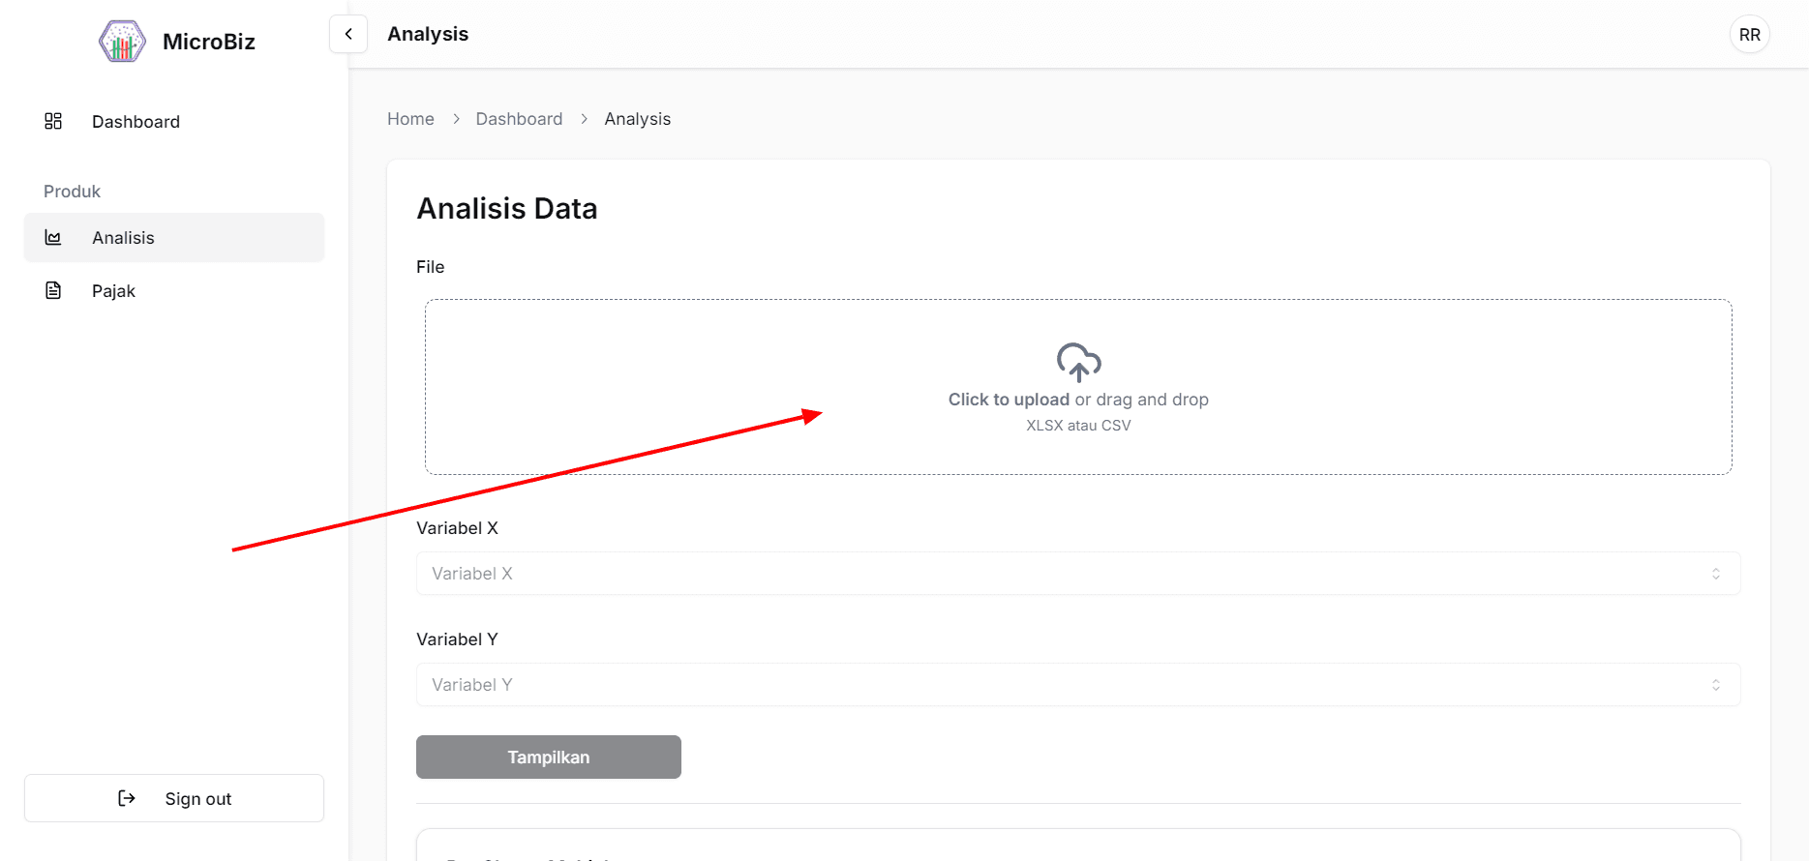This screenshot has width=1809, height=861.
Task: Click the XLSX atau CSV hint text
Action: click(x=1078, y=426)
